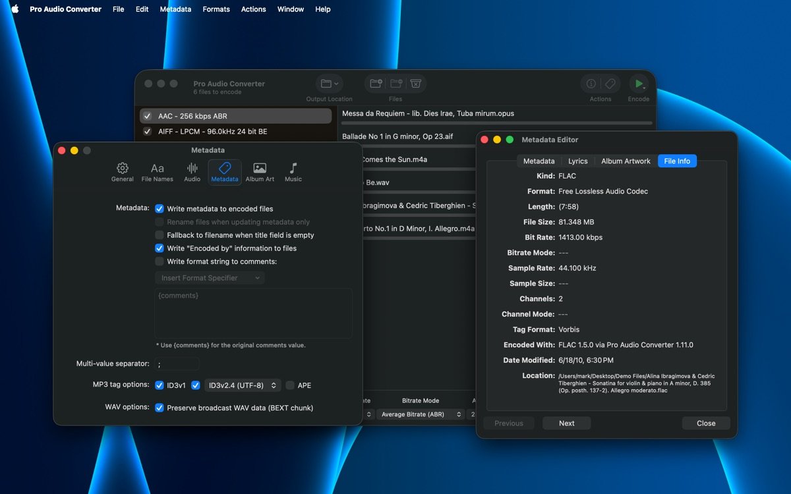The height and width of the screenshot is (494, 791).
Task: Switch to the Album Artwork tab
Action: (x=626, y=161)
